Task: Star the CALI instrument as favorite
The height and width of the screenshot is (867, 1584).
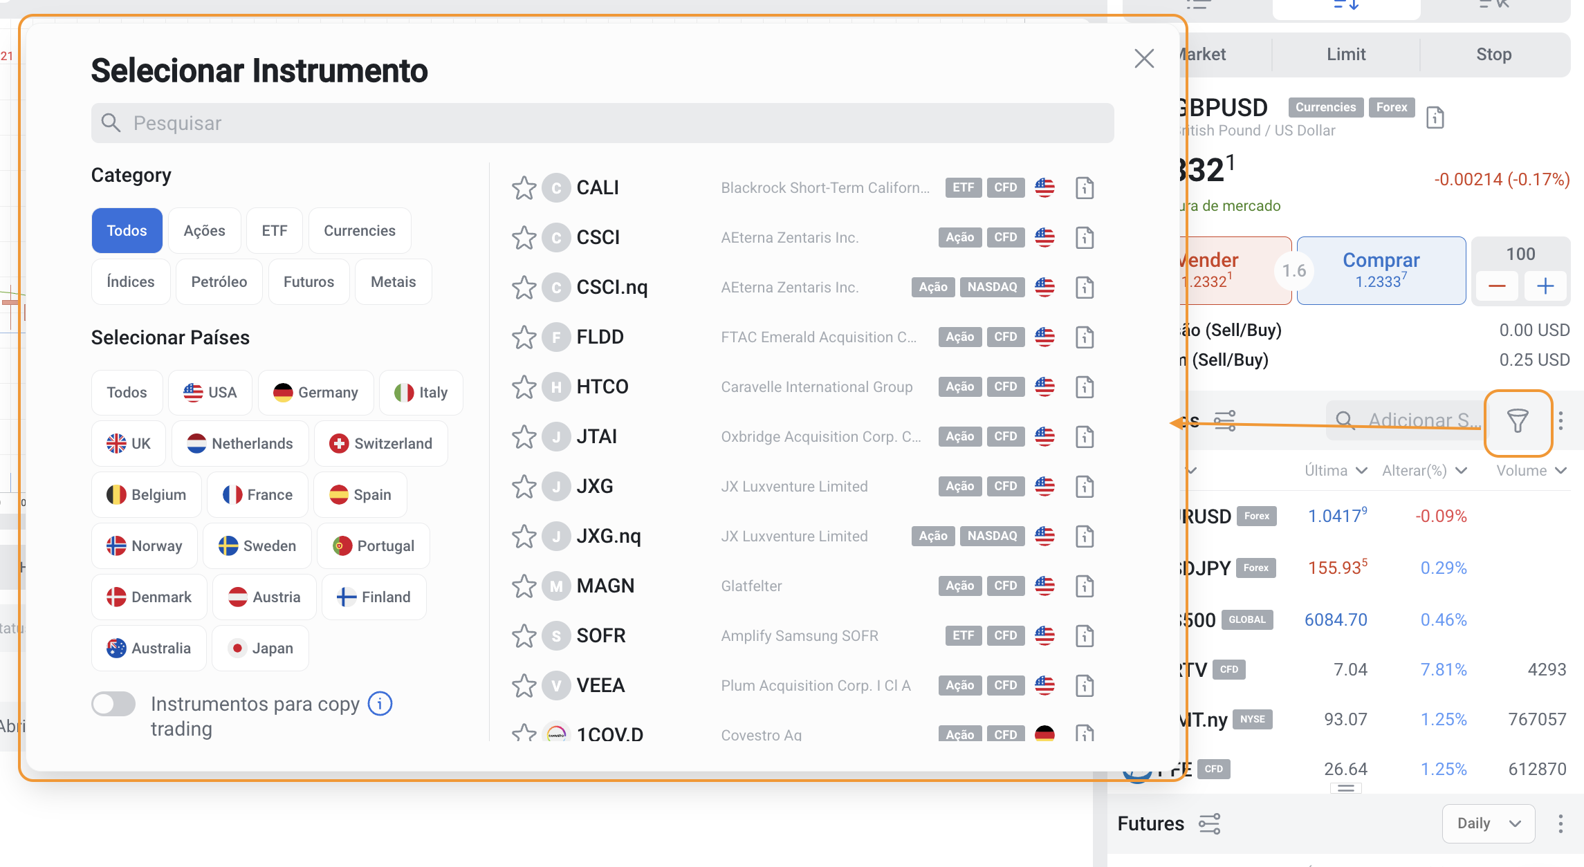Action: pyautogui.click(x=524, y=188)
